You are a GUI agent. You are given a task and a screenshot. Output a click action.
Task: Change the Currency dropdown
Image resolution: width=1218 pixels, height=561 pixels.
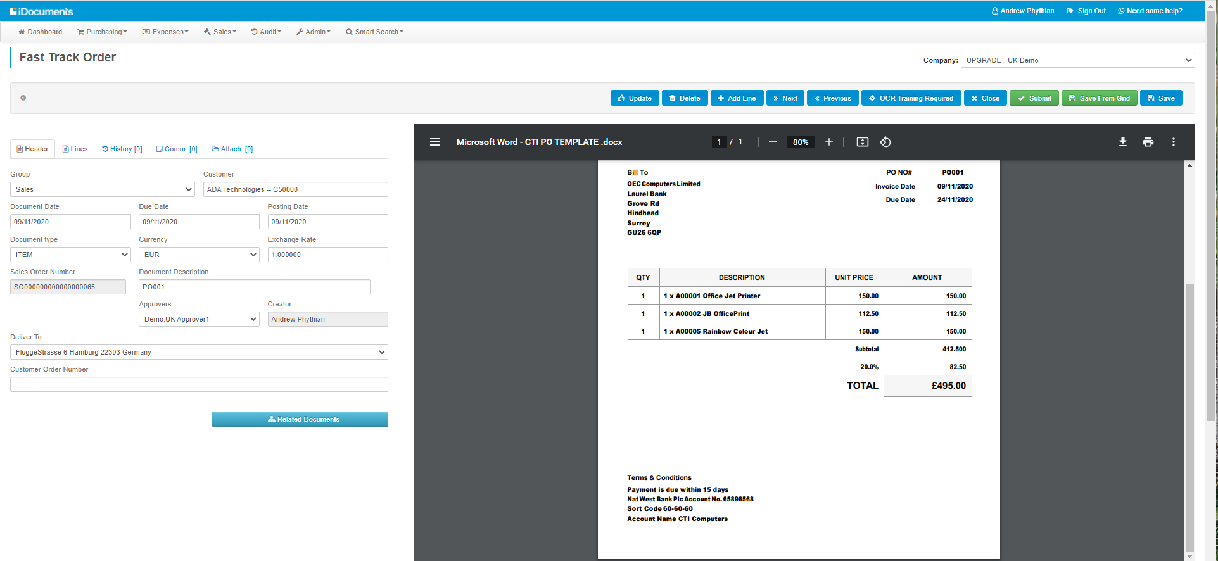coord(199,255)
